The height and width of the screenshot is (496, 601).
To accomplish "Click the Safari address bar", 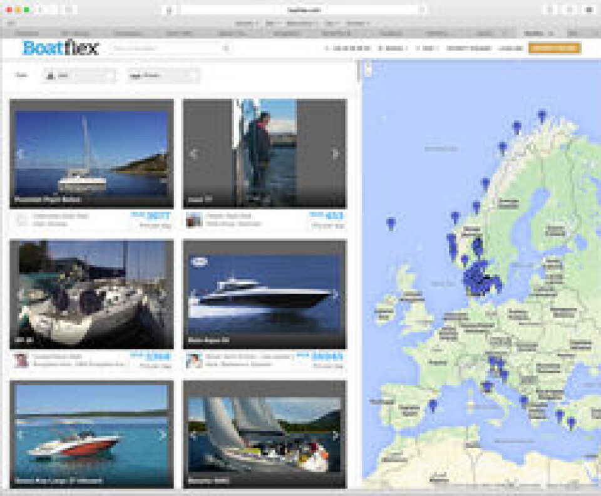I will click(x=300, y=10).
